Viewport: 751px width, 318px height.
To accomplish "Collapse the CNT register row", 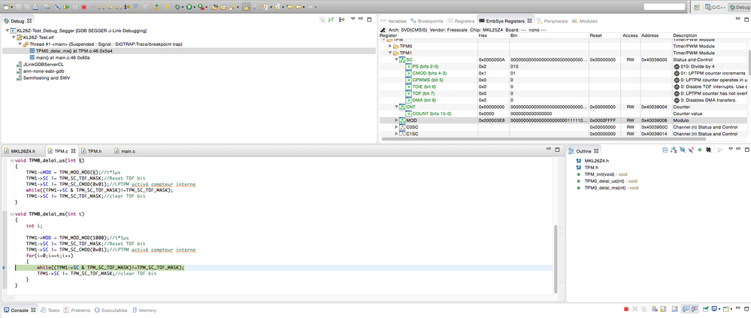I will 397,107.
